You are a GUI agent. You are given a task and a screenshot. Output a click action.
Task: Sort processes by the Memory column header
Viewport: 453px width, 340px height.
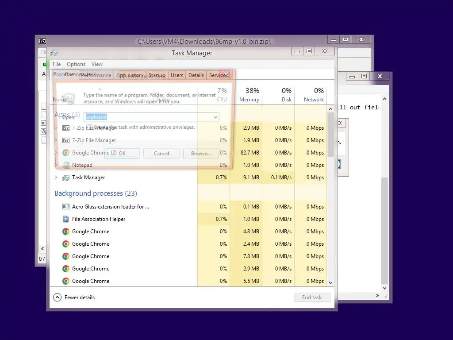[x=246, y=95]
